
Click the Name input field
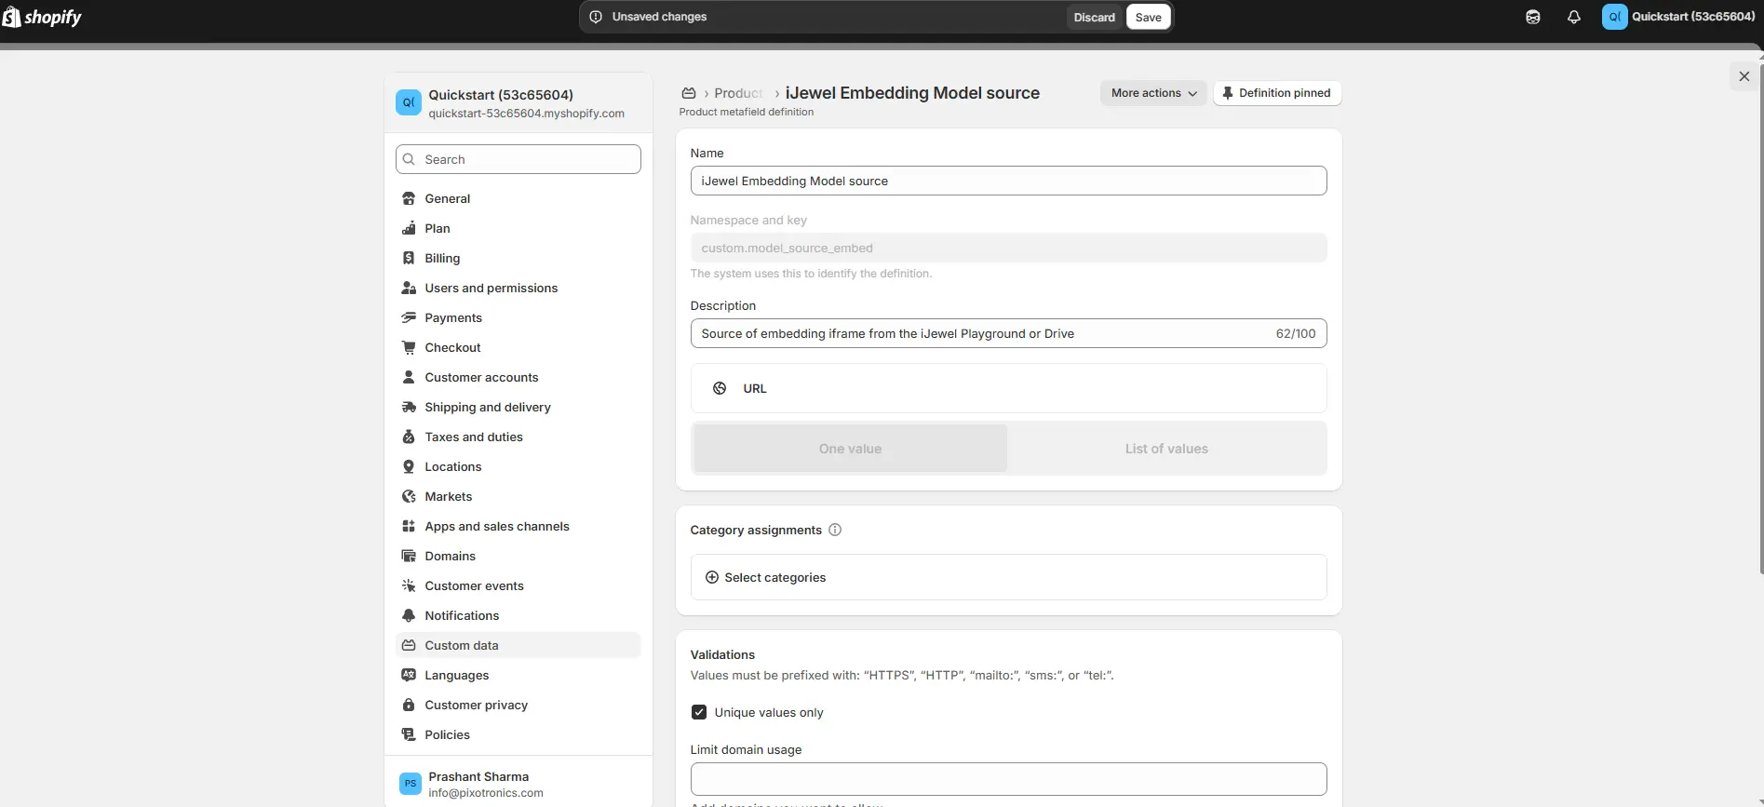[x=1008, y=181]
